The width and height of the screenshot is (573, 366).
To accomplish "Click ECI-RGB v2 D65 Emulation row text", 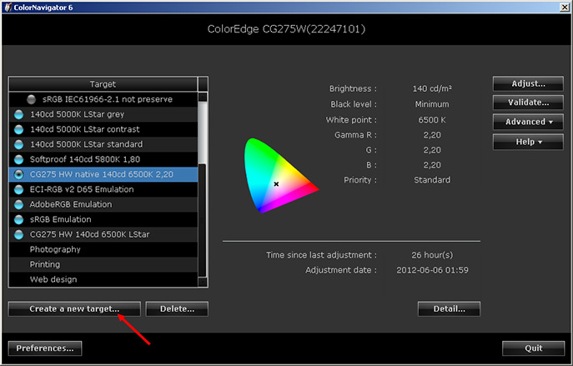I will [82, 189].
